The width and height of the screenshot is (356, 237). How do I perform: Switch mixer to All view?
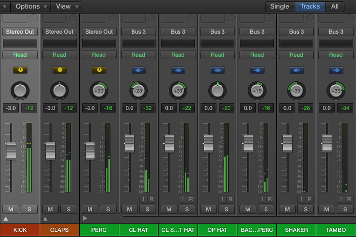pos(335,6)
